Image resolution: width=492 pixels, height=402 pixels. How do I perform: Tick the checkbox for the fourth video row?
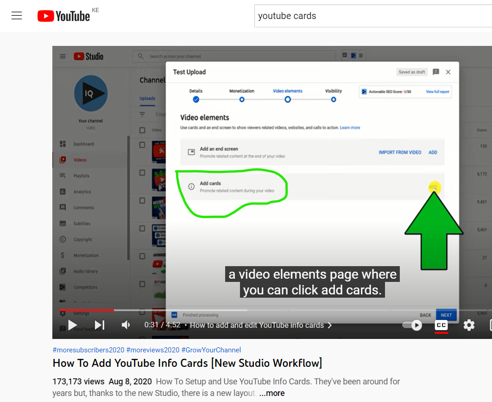pyautogui.click(x=142, y=228)
